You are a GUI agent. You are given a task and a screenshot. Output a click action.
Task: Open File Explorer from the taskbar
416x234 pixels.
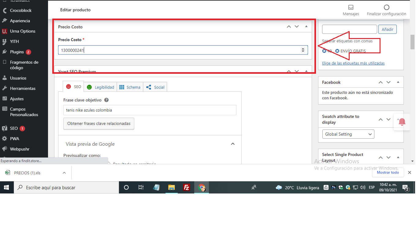tap(171, 187)
